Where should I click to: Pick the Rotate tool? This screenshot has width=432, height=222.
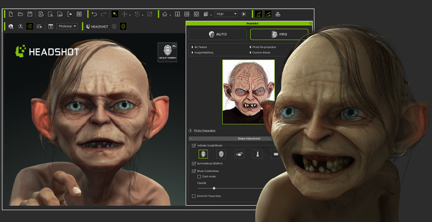click(x=137, y=14)
